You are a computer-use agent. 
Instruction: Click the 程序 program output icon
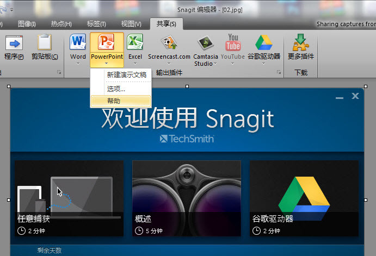pyautogui.click(x=14, y=42)
